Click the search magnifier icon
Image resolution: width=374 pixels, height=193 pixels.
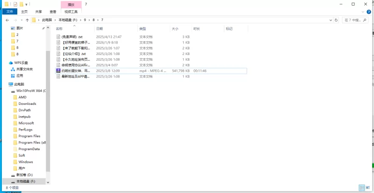pyautogui.click(x=365, y=20)
